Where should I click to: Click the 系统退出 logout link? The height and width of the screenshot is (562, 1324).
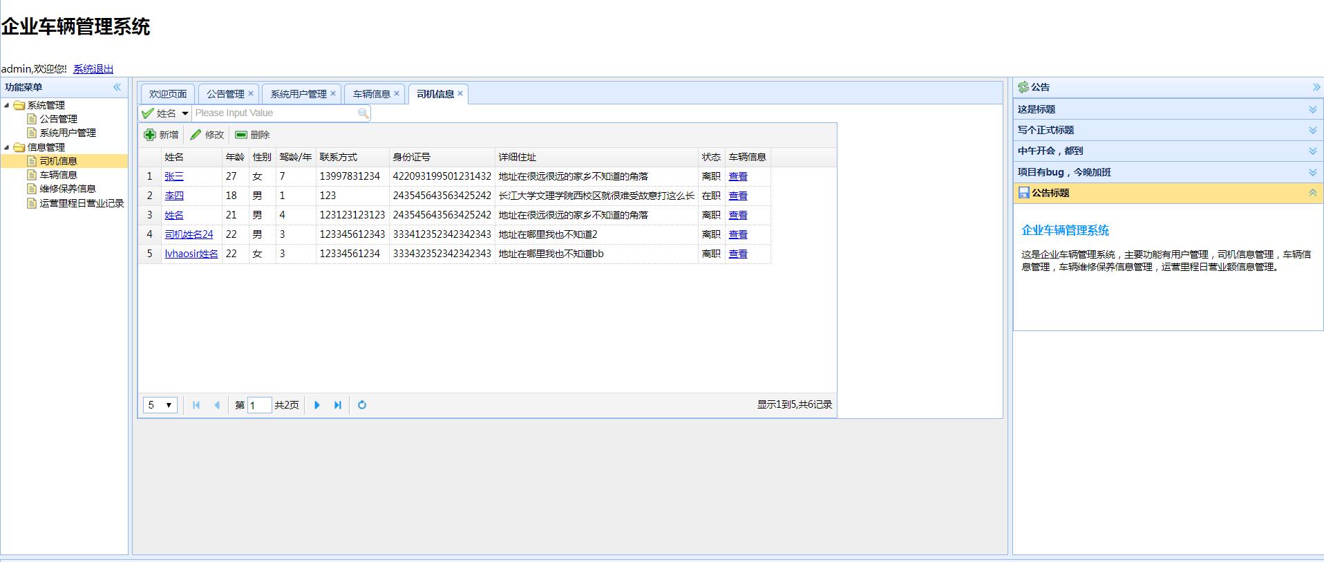coord(93,69)
